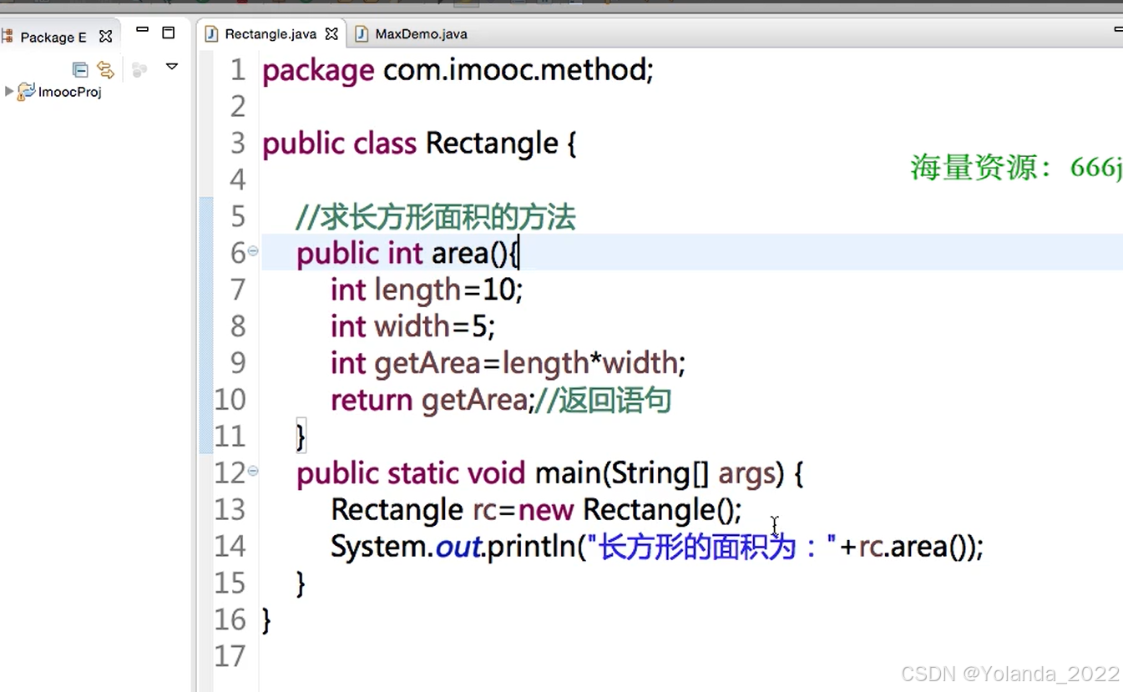Click line number 4 in the gutter
Viewport: 1123px width, 692px height.
coord(238,180)
